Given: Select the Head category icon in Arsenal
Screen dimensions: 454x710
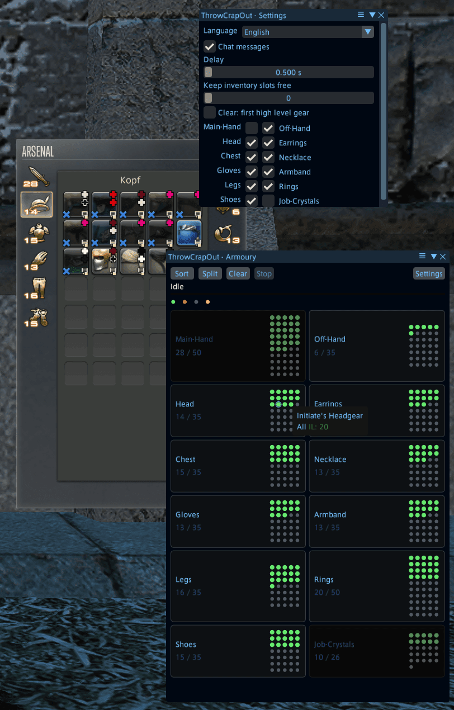Looking at the screenshot, I should [37, 204].
